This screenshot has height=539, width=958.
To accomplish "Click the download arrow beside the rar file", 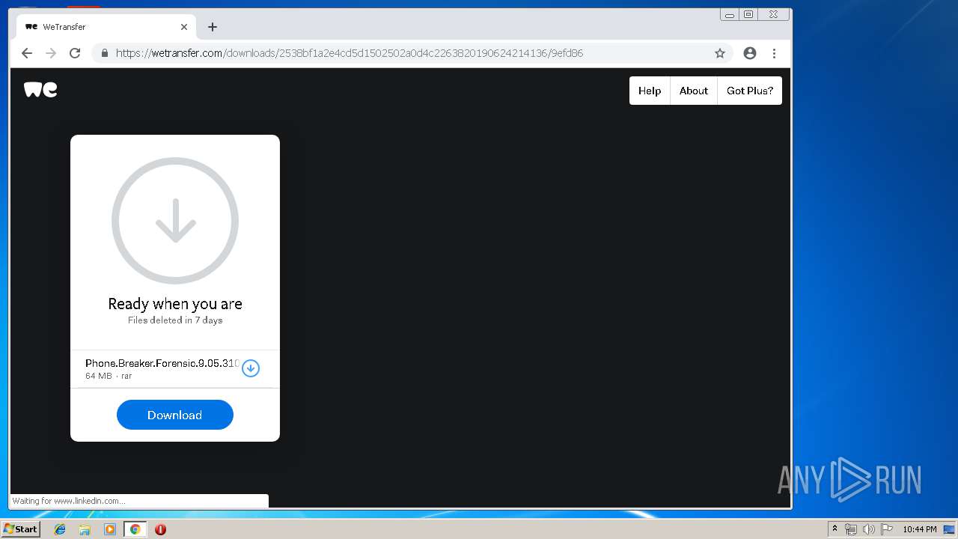I will coord(251,368).
